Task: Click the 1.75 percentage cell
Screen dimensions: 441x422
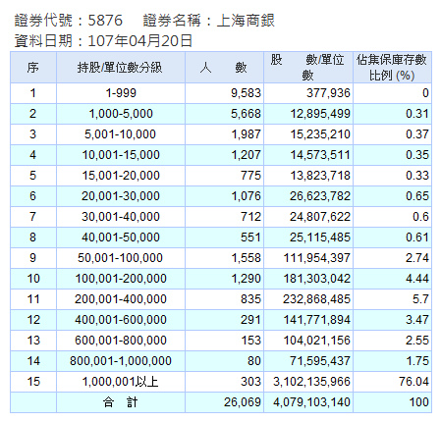Action: [x=392, y=361]
